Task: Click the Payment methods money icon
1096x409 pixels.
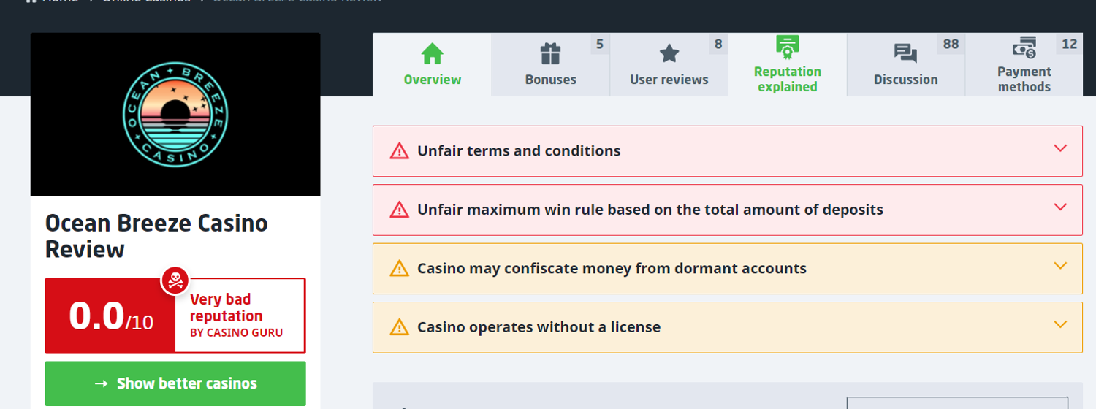Action: (x=1024, y=47)
